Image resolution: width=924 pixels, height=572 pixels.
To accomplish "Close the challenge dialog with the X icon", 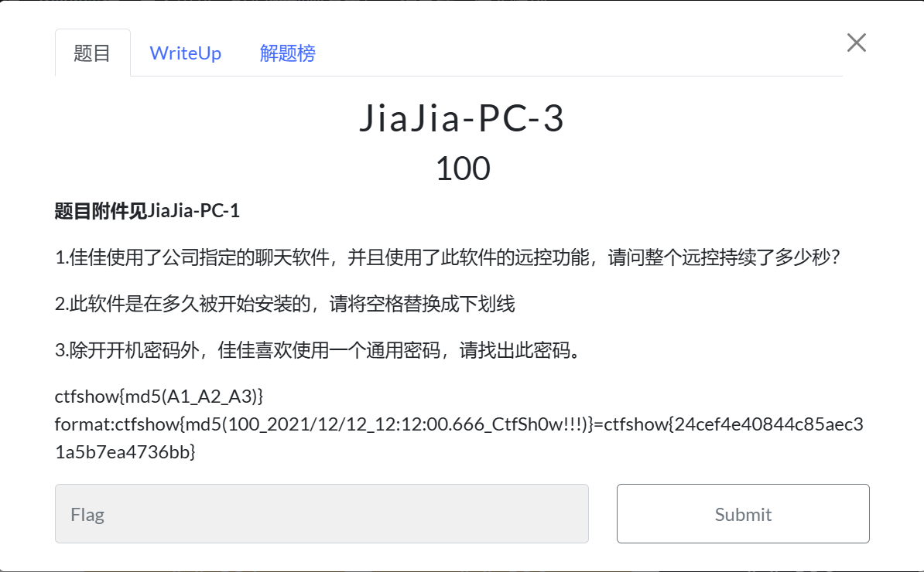I will coord(856,43).
